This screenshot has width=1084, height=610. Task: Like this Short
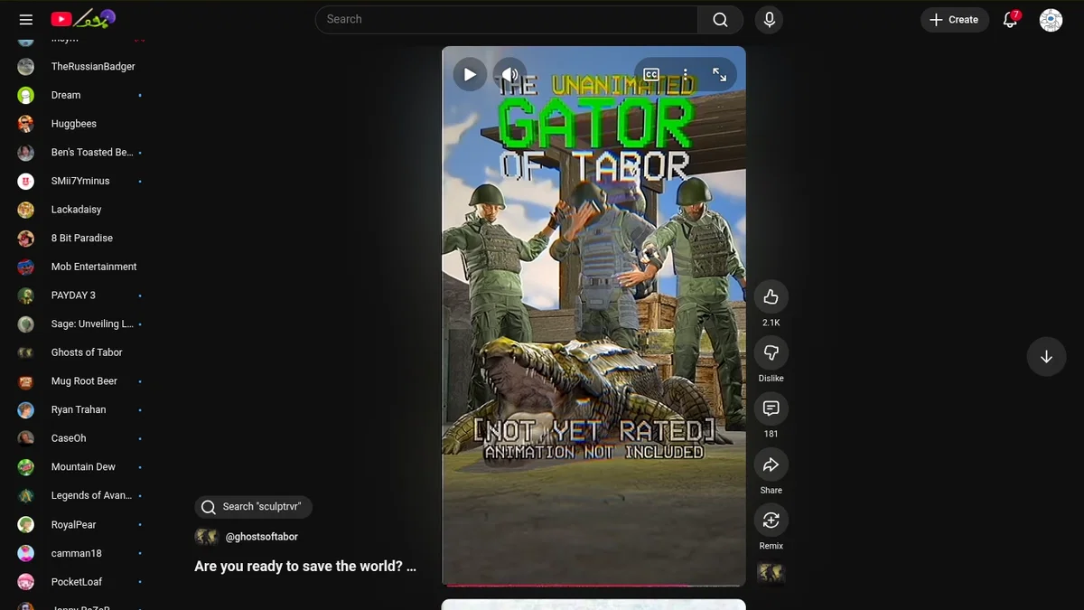pyautogui.click(x=771, y=296)
